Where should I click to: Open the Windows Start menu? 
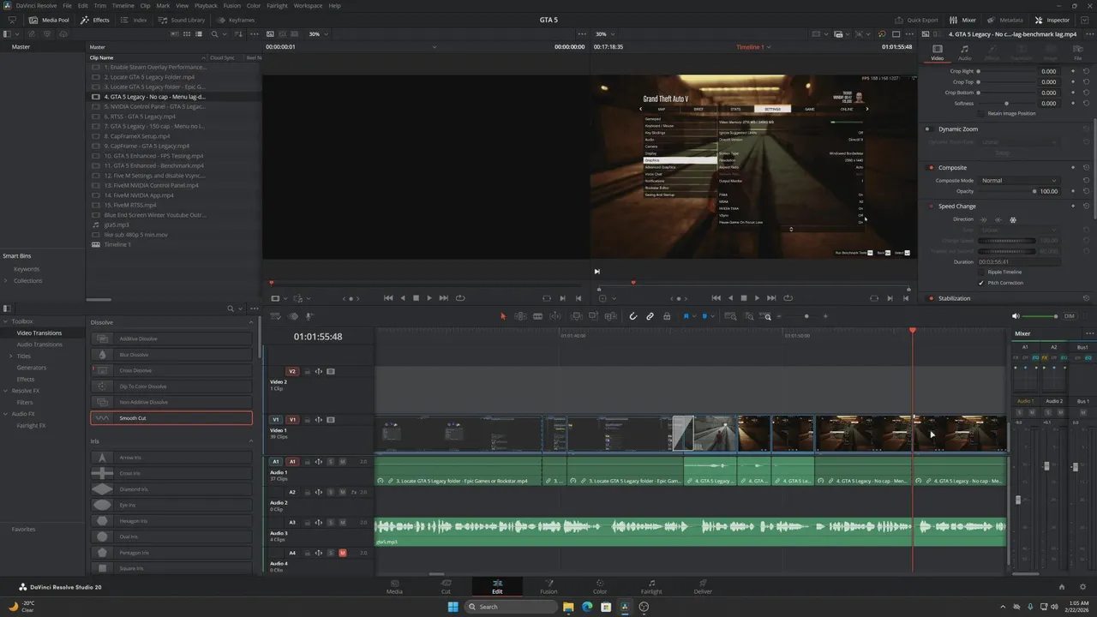point(453,607)
